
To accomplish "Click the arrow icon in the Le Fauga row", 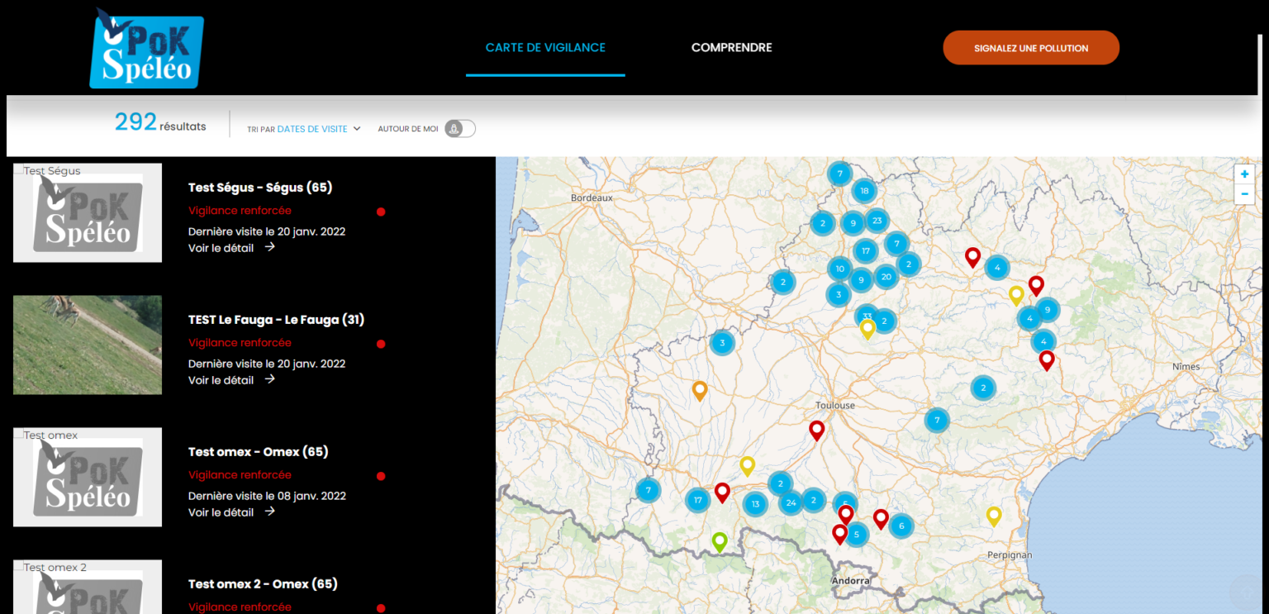I will [269, 379].
